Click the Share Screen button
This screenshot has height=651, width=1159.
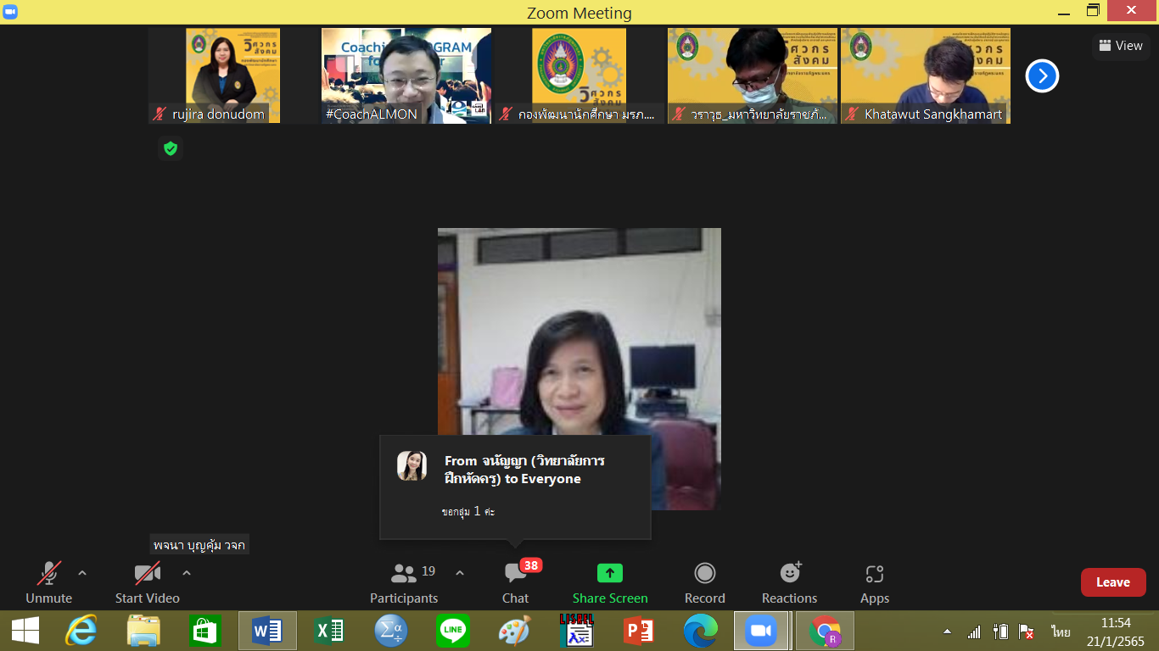tap(610, 583)
